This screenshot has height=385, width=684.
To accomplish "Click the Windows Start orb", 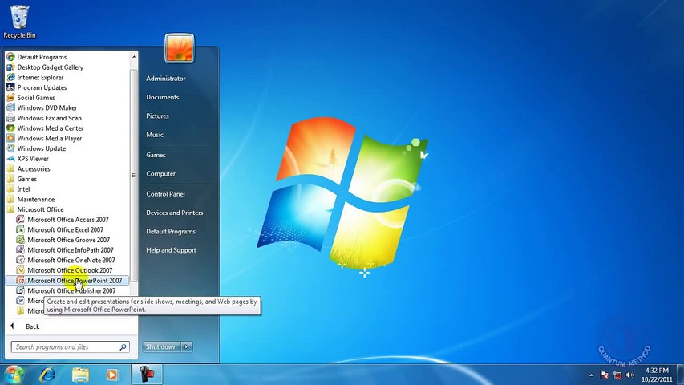I will 14,375.
